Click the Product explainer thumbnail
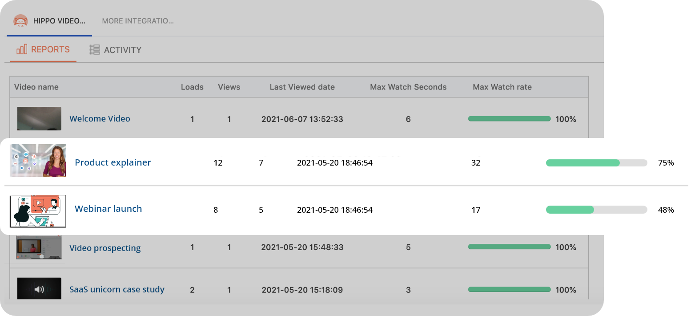Viewport: 691px width, 316px height. tap(38, 161)
